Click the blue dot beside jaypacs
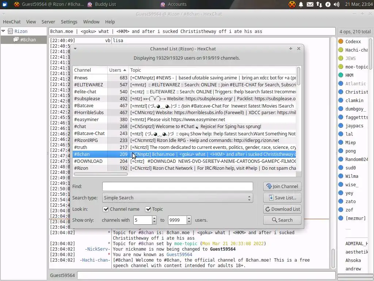Image resolution: width=374 pixels, height=281 pixels. (341, 125)
